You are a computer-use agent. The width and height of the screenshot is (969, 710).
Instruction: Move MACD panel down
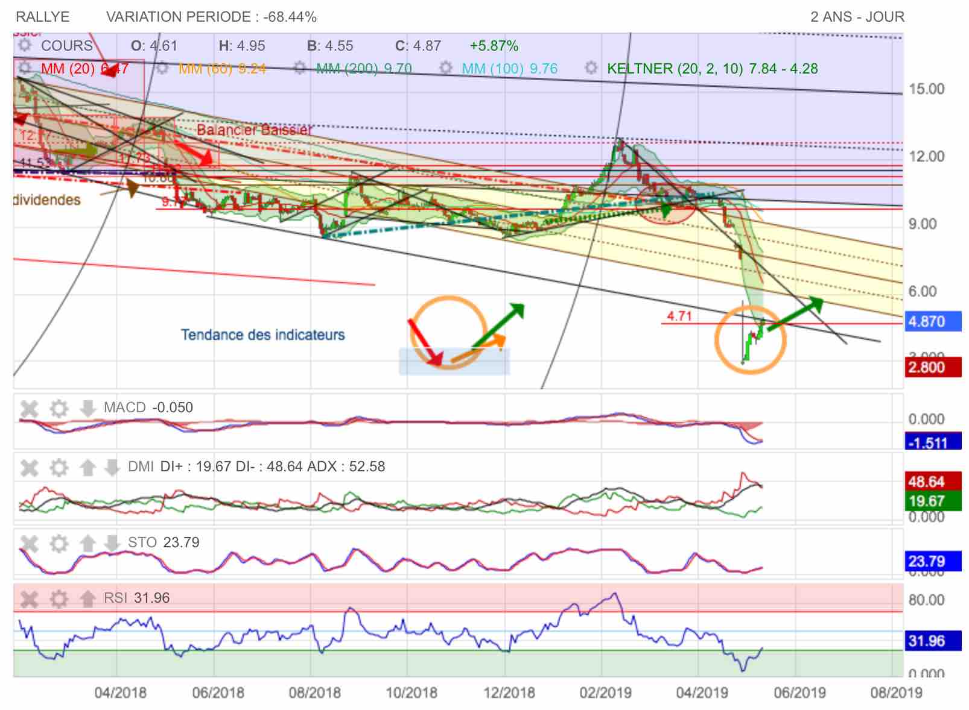[x=87, y=409]
